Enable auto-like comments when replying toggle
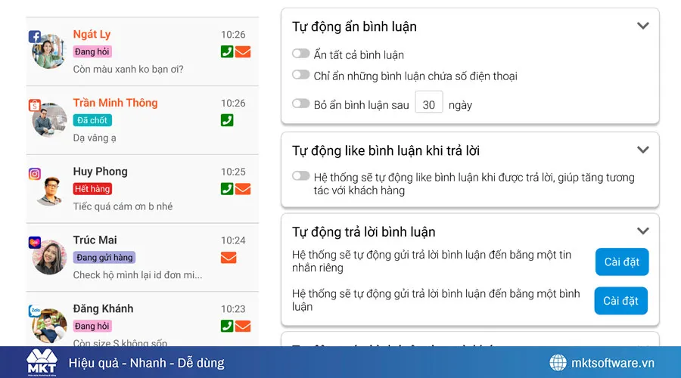 (300, 175)
